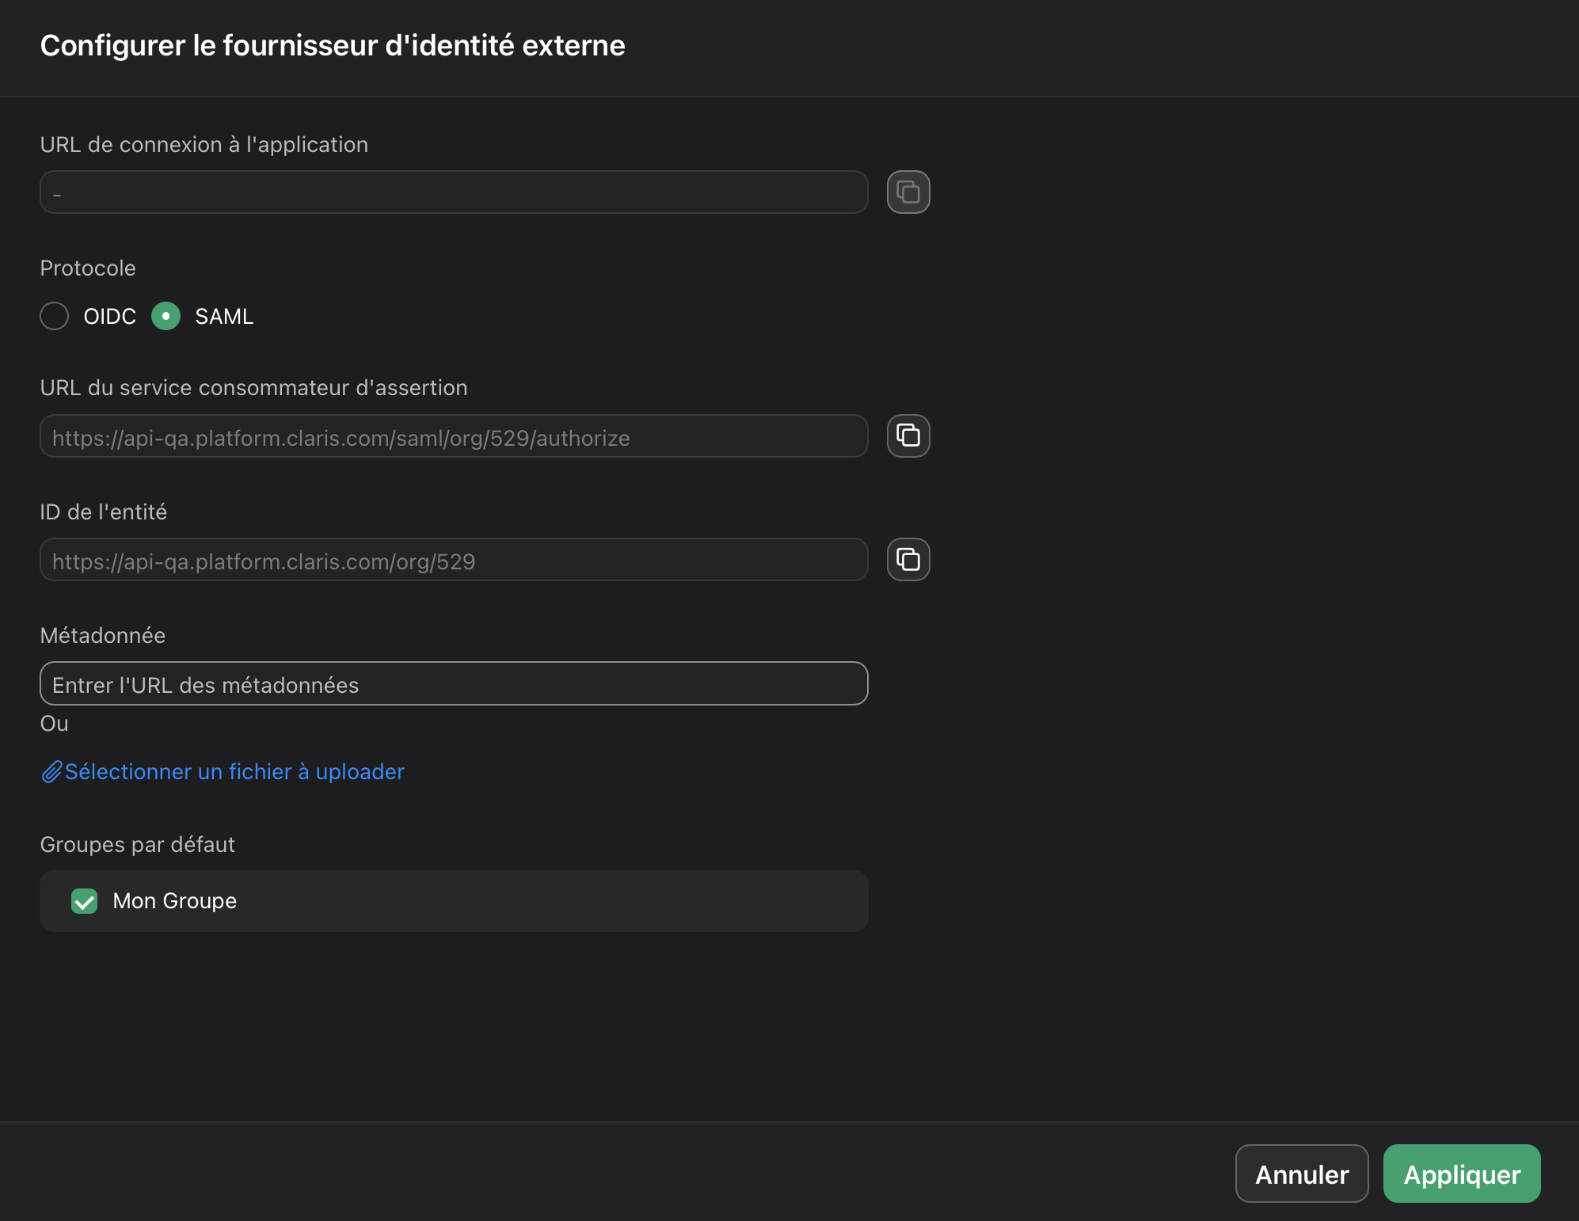Click the copy icon beside the empty connection URL
1579x1221 pixels.
coord(907,192)
